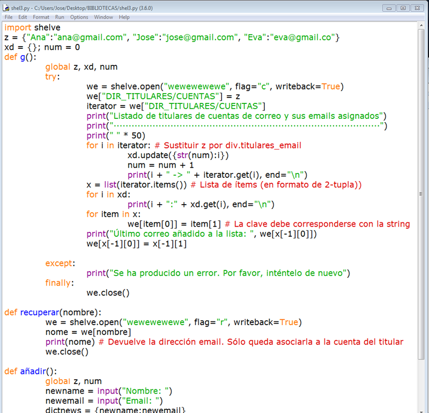
Task: Click the 'print(nome)' call
Action: point(70,342)
